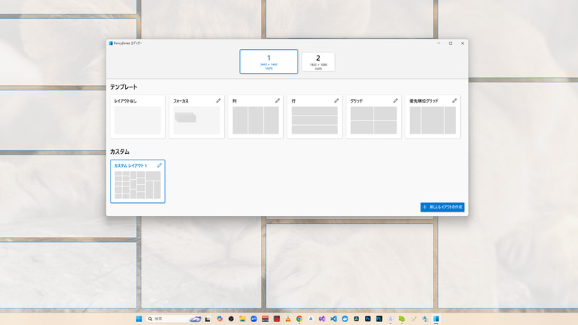Open the black circular app taskbar icon
Screen dimensions: 578x325
(x=231, y=318)
